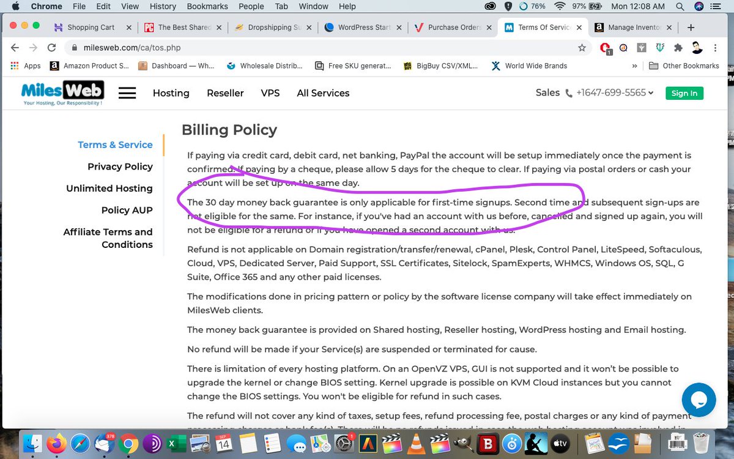The height and width of the screenshot is (459, 734).
Task: Click the red extension with badge 1
Action: [x=605, y=48]
